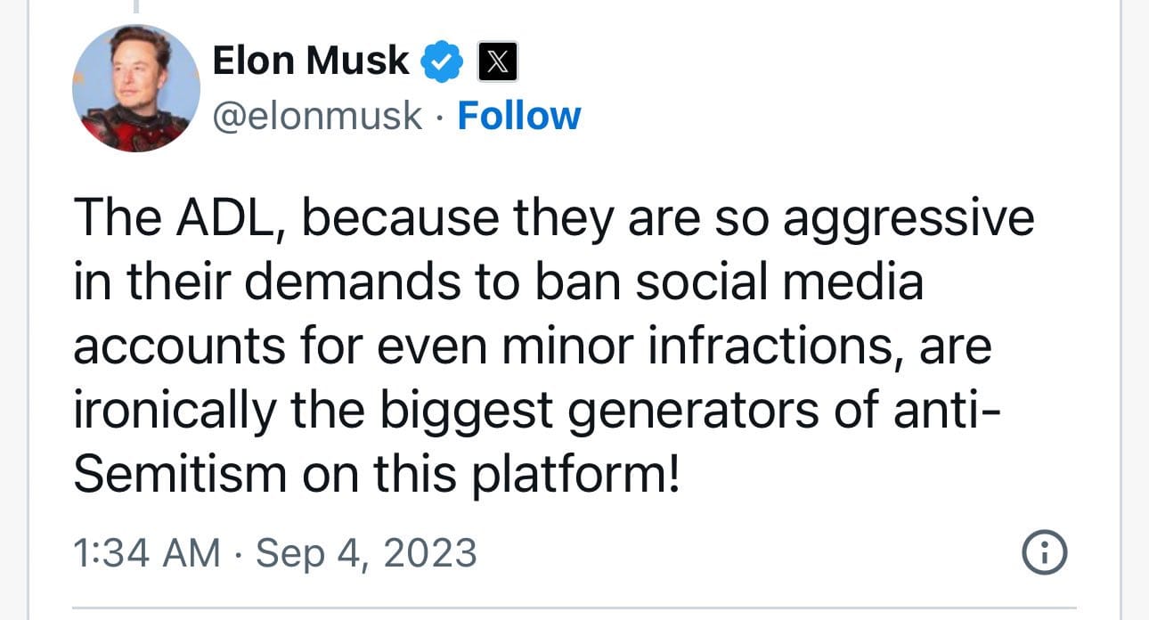
Task: Open the tweet info circle icon
Action: click(x=1047, y=554)
